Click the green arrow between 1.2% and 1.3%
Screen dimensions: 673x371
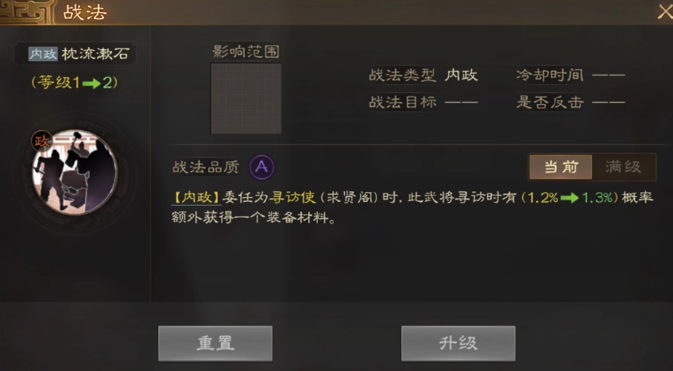(570, 198)
